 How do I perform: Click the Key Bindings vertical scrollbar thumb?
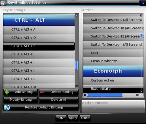tap(77, 65)
